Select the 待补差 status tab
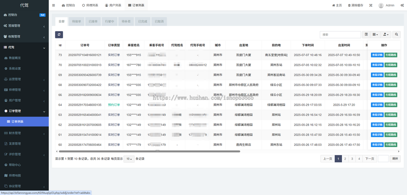 tap(126, 21)
